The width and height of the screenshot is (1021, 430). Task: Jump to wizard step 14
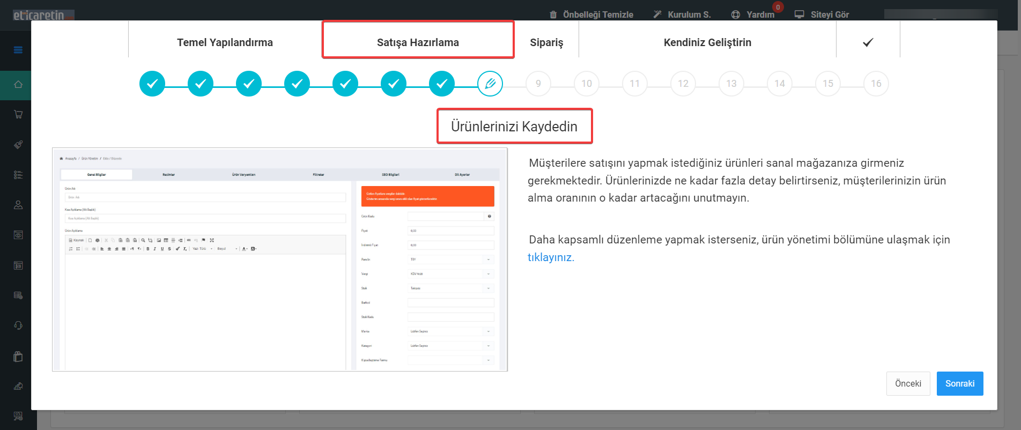[x=780, y=84]
